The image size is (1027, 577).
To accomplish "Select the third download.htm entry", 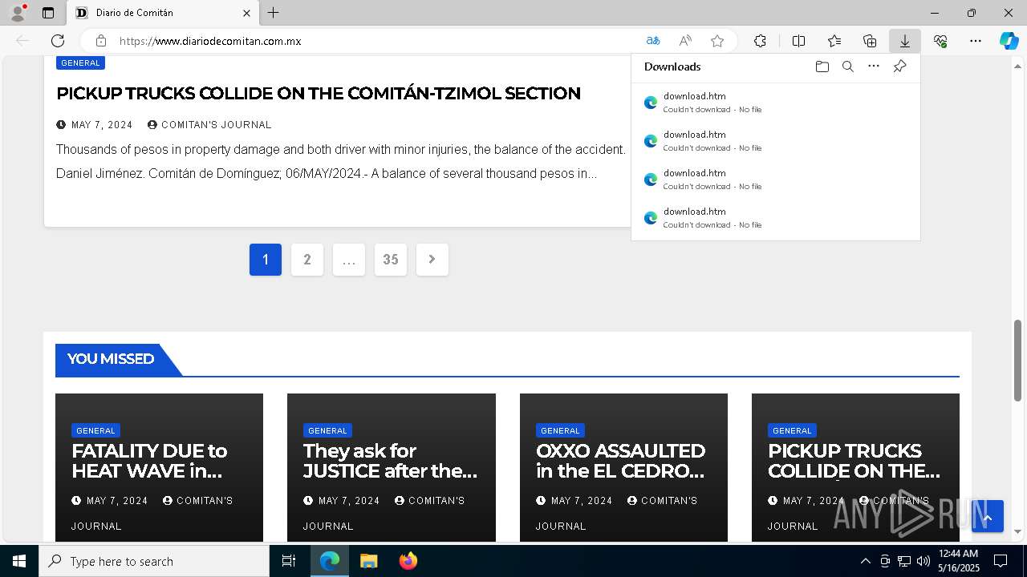I will click(775, 180).
